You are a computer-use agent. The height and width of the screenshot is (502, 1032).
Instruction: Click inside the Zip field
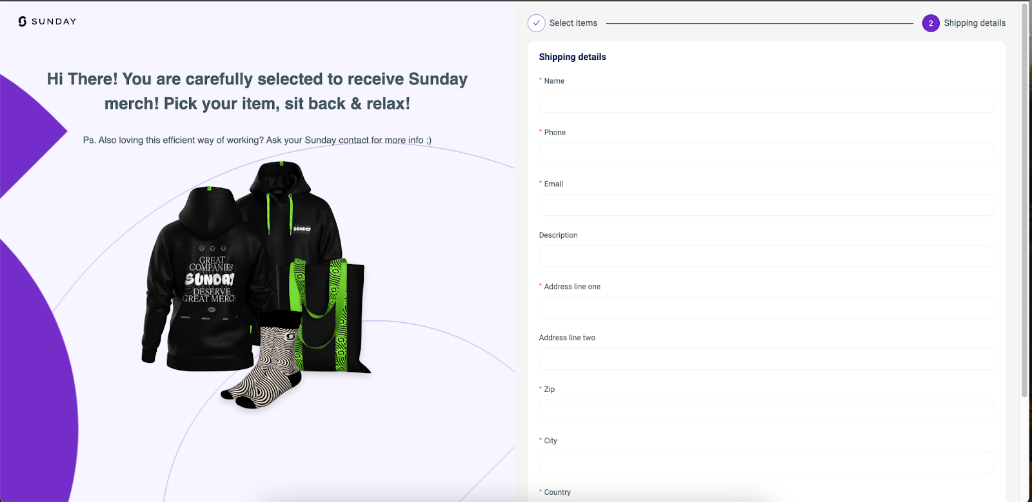point(766,410)
